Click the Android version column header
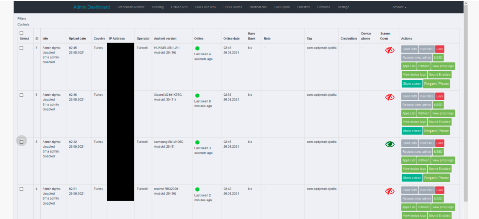The image size is (479, 219). tap(165, 39)
